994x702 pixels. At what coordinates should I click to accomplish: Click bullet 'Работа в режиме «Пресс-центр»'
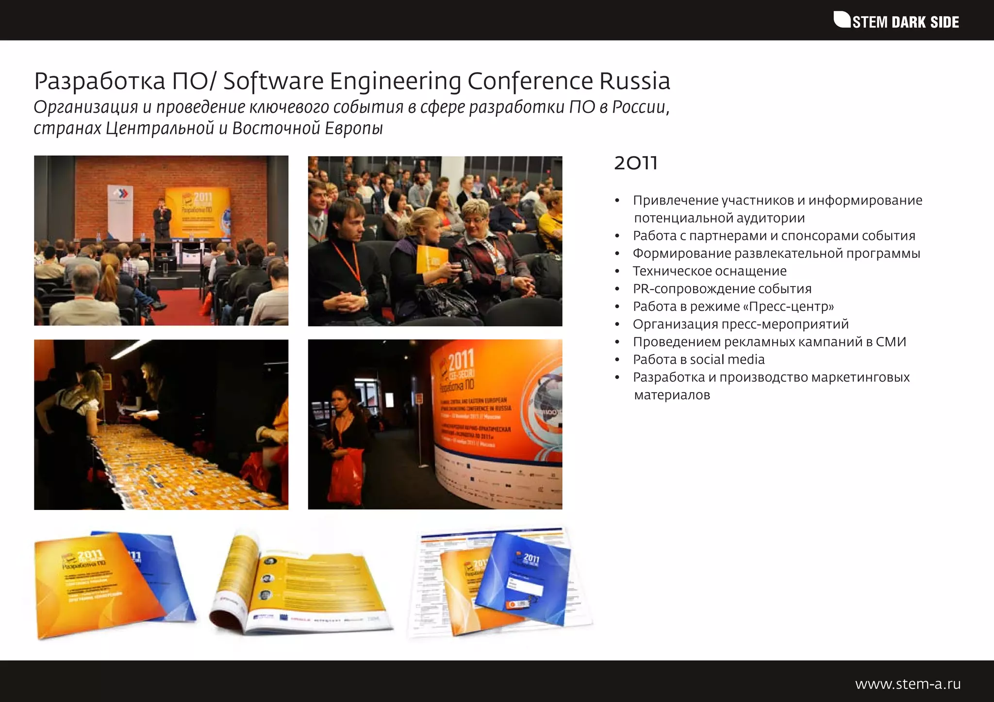[x=733, y=306]
